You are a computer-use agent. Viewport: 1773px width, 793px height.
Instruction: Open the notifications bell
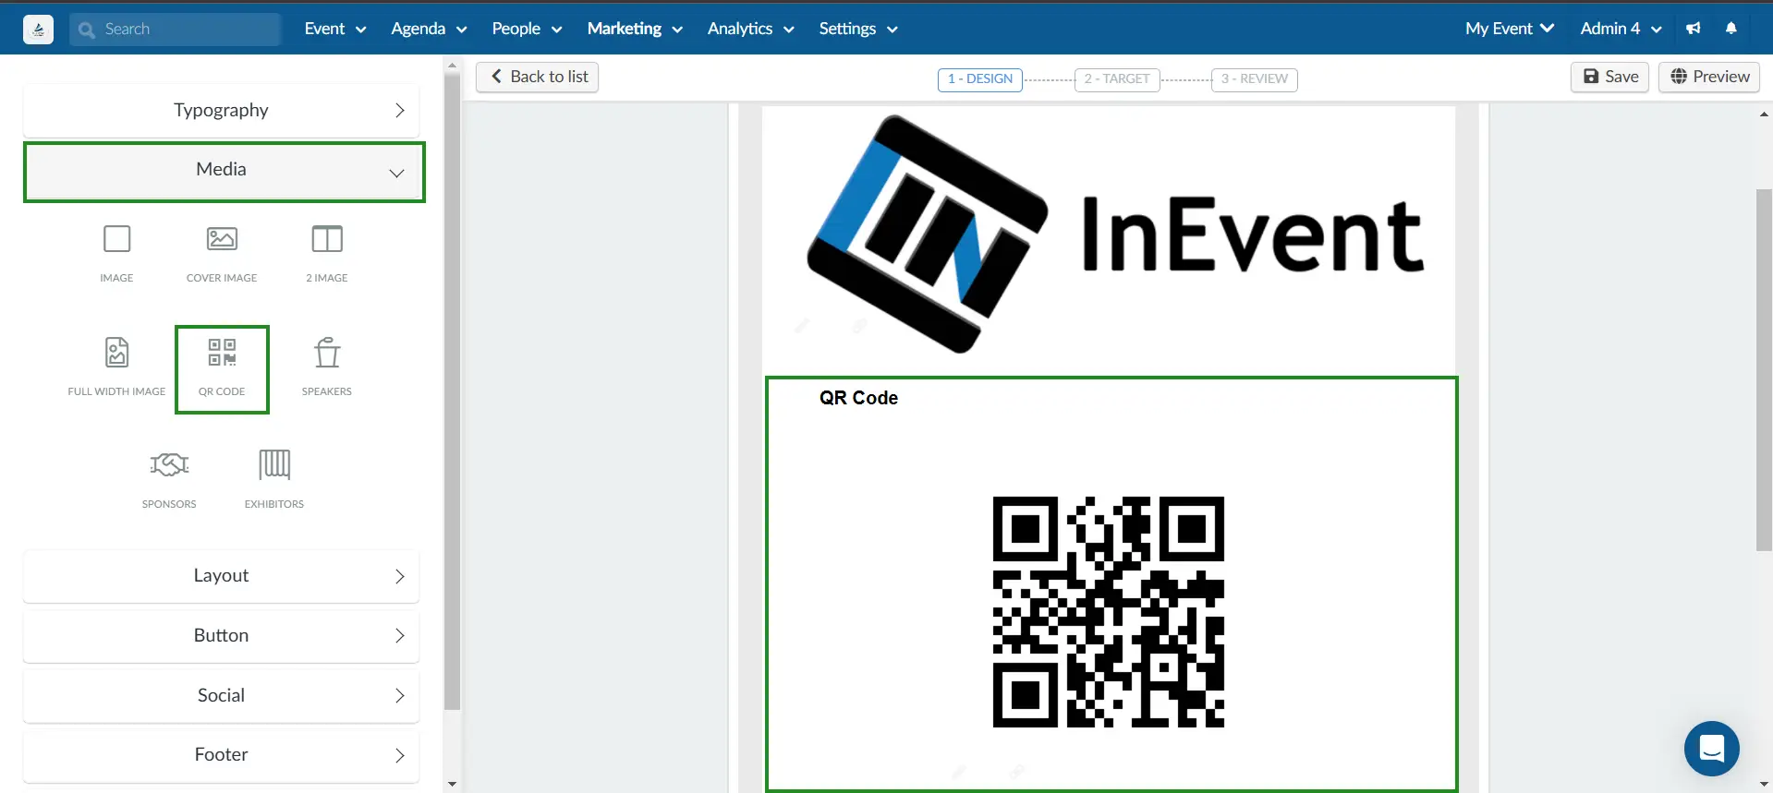[1731, 29]
